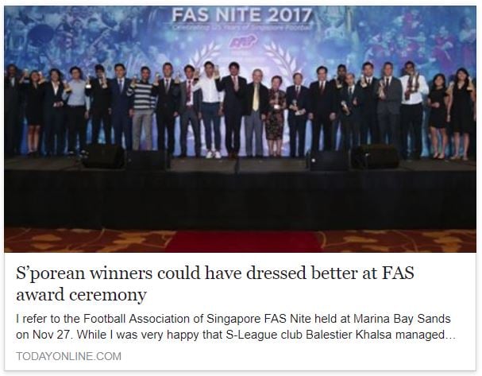The width and height of the screenshot is (482, 376).
Task: Click the pink logo on the stage backdrop
Action: point(243,41)
